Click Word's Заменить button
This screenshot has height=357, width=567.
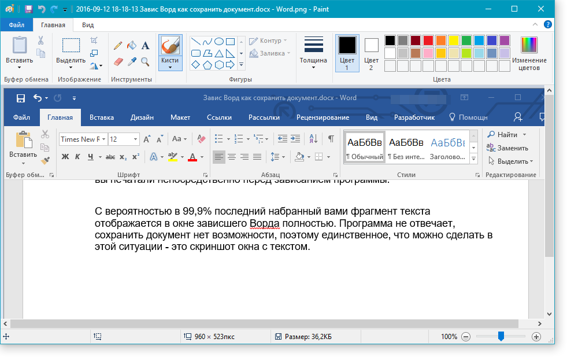pos(507,148)
